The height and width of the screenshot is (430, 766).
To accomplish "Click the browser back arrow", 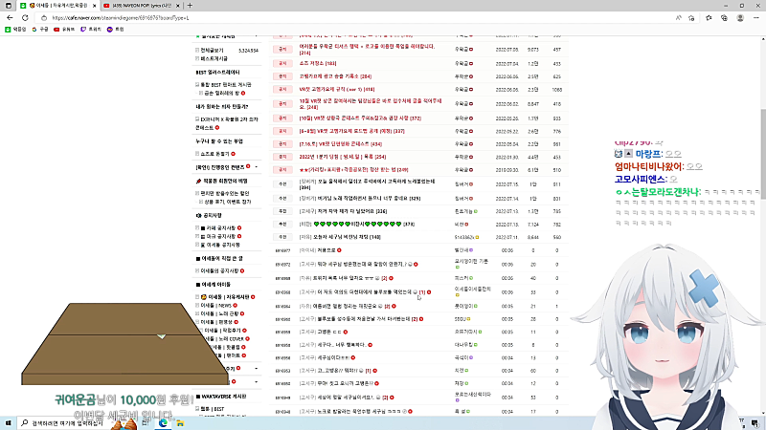I will coord(7,18).
